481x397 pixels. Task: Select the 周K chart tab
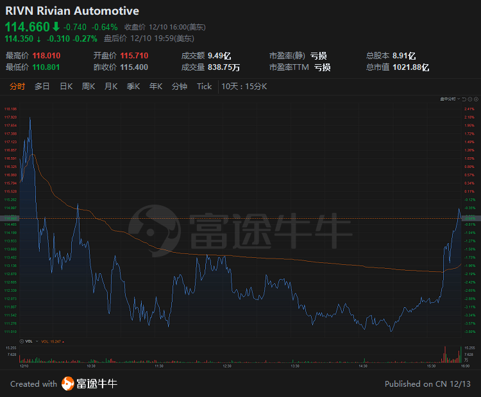89,87
